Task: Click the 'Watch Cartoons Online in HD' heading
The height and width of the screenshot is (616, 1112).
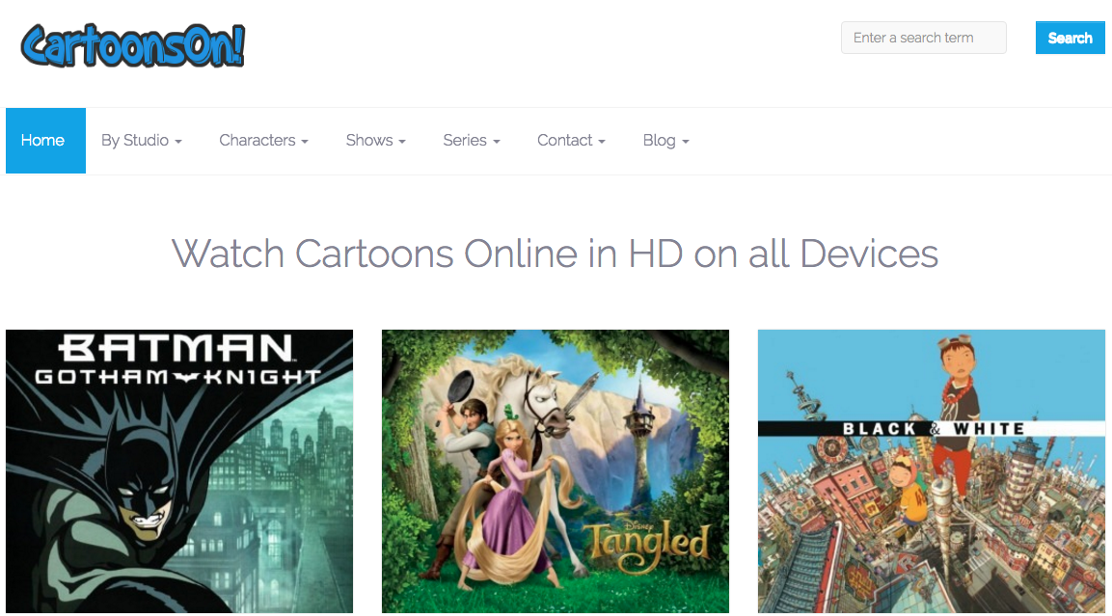Action: tap(556, 254)
